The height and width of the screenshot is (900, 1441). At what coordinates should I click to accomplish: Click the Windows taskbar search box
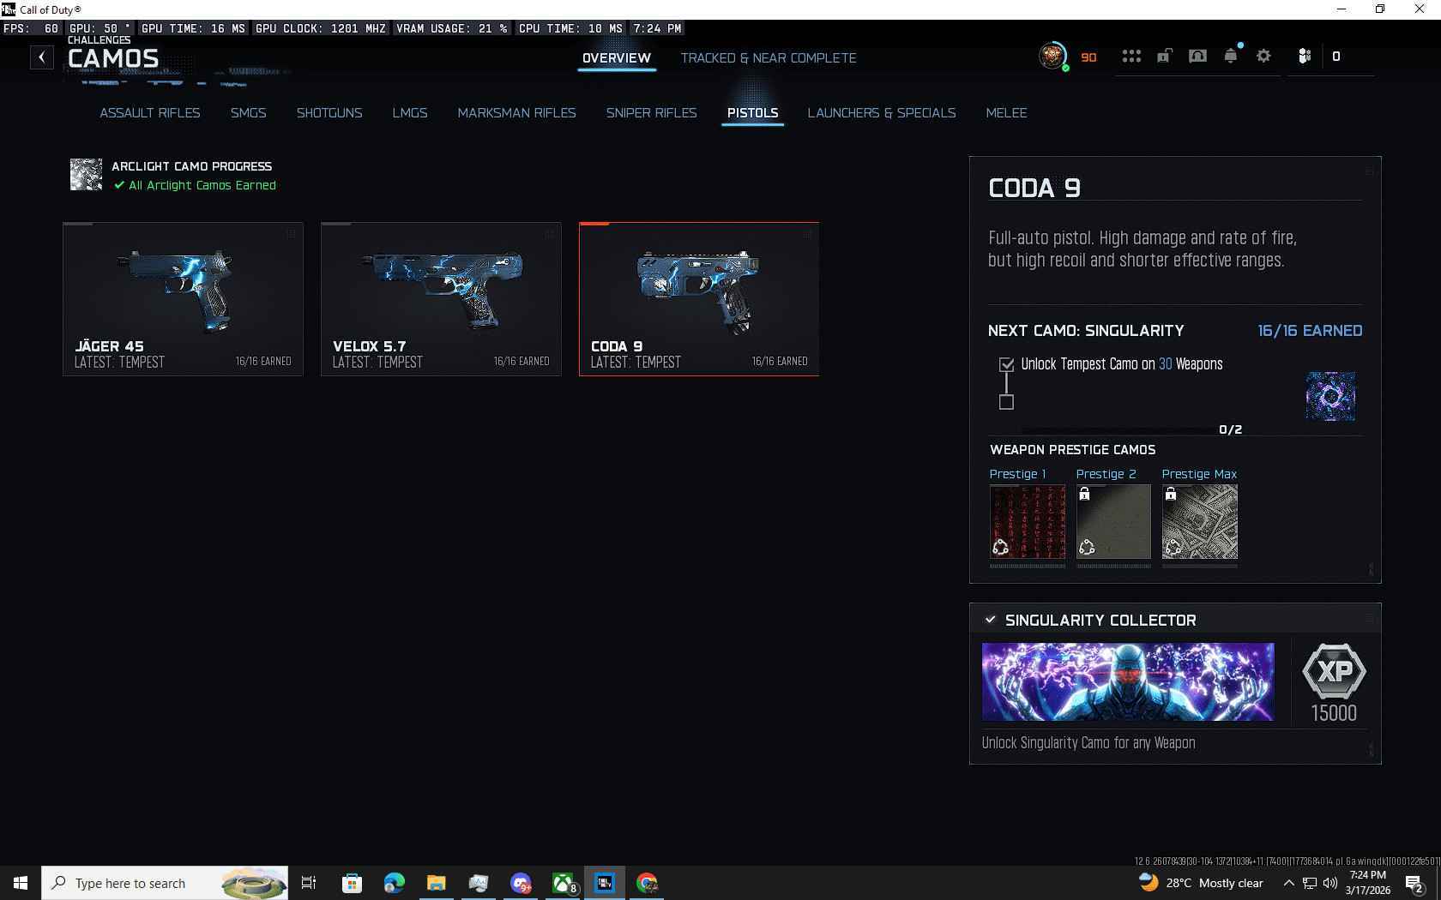[165, 883]
